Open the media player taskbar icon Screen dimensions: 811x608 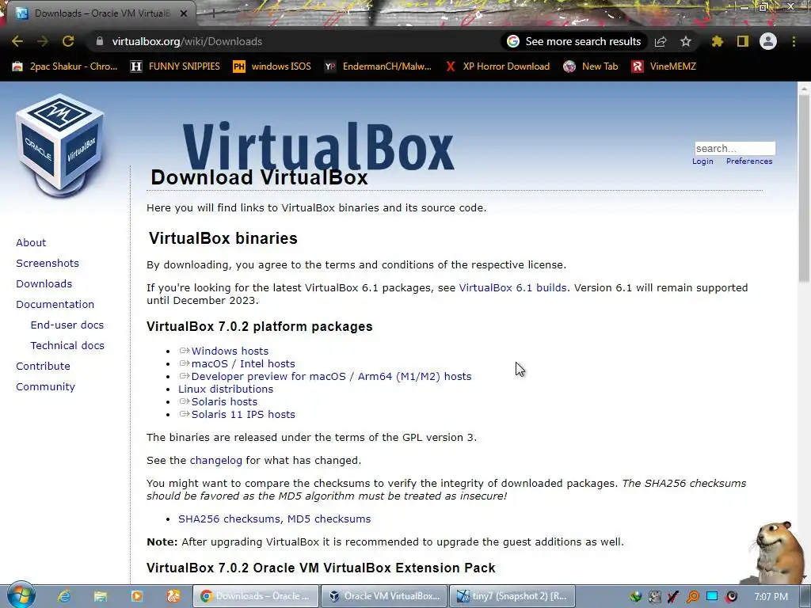pyautogui.click(x=136, y=596)
